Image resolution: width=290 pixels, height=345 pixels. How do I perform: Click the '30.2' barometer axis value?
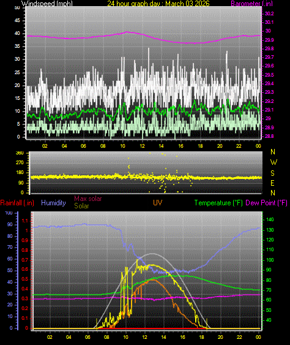[269, 13]
